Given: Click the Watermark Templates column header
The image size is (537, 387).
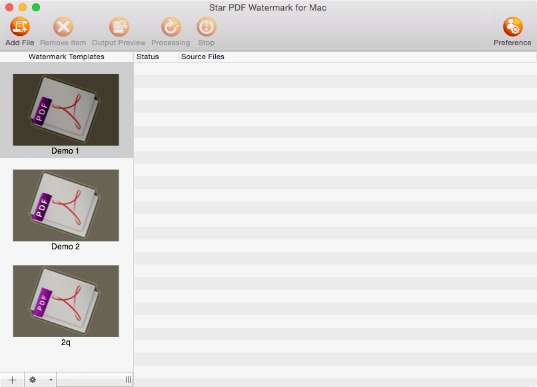Looking at the screenshot, I should pyautogui.click(x=66, y=57).
